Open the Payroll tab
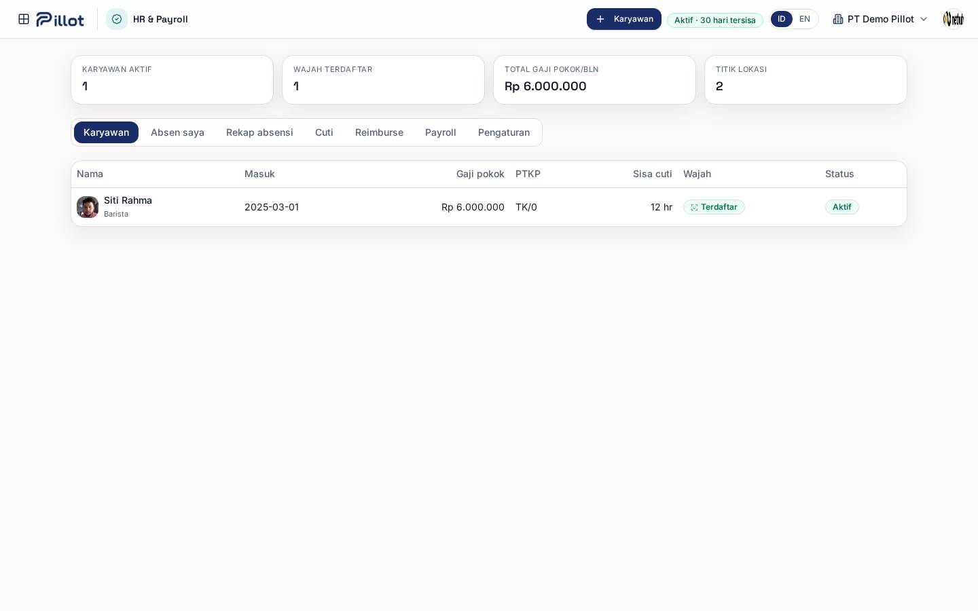This screenshot has width=978, height=611. pos(441,132)
